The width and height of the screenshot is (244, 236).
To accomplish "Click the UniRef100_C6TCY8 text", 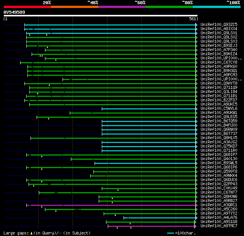I will (219, 63).
